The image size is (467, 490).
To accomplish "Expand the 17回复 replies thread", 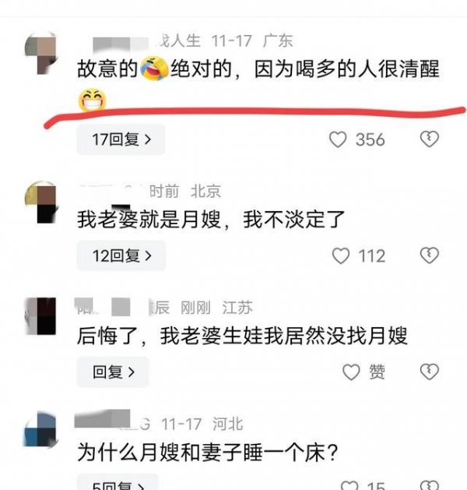I will [x=121, y=139].
